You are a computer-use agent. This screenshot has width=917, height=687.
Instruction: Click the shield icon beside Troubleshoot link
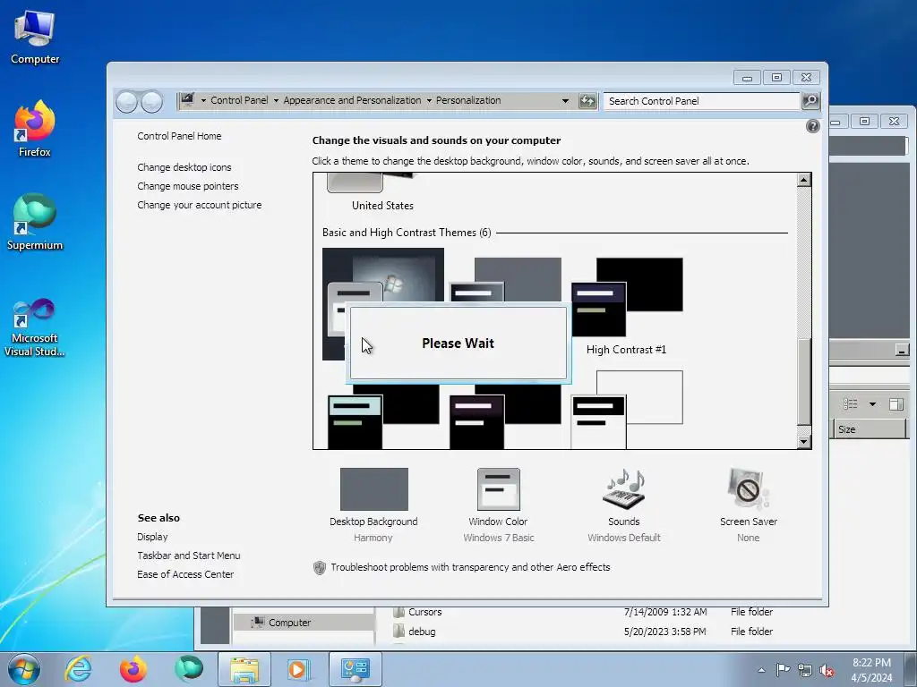point(320,567)
